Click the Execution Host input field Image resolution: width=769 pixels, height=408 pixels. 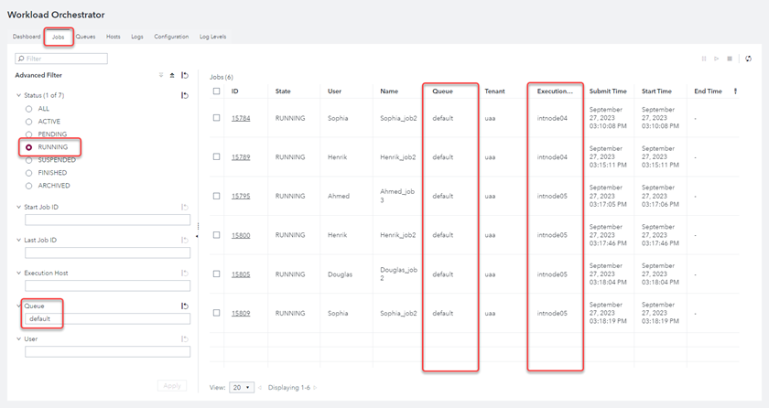(x=107, y=285)
